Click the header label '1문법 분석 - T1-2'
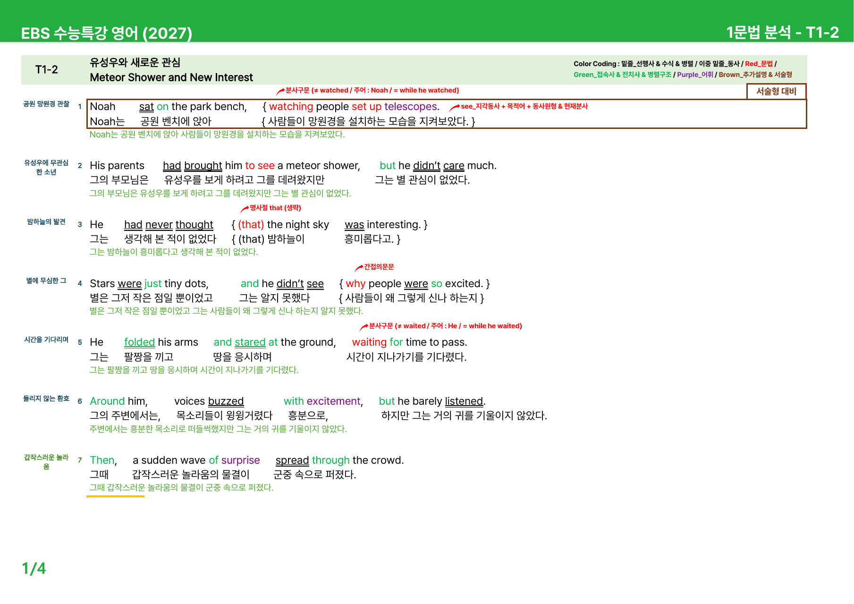This screenshot has height=604, width=854. pos(782,32)
